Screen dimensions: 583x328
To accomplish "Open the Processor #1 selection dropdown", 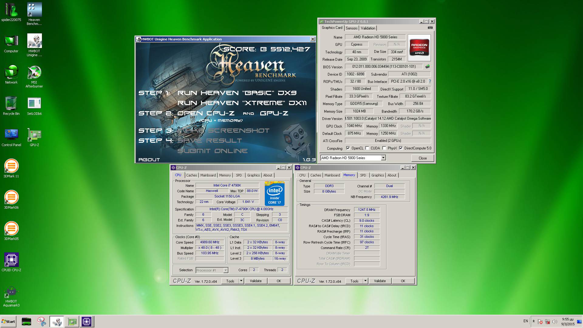I will click(x=226, y=270).
